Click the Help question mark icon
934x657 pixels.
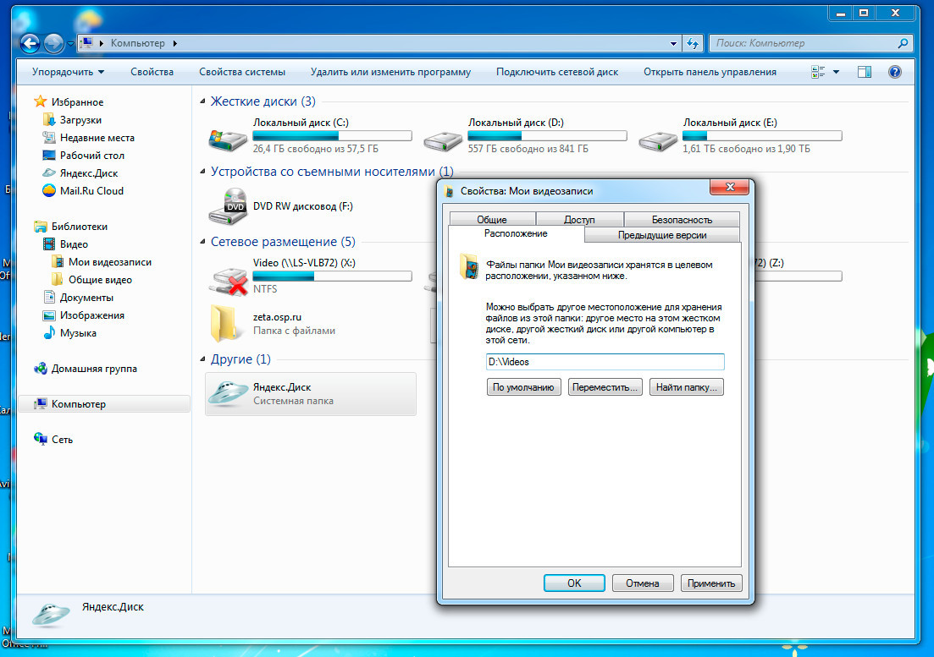(894, 72)
